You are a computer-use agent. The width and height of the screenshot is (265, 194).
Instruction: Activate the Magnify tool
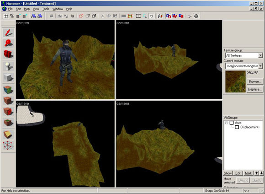click(8, 43)
